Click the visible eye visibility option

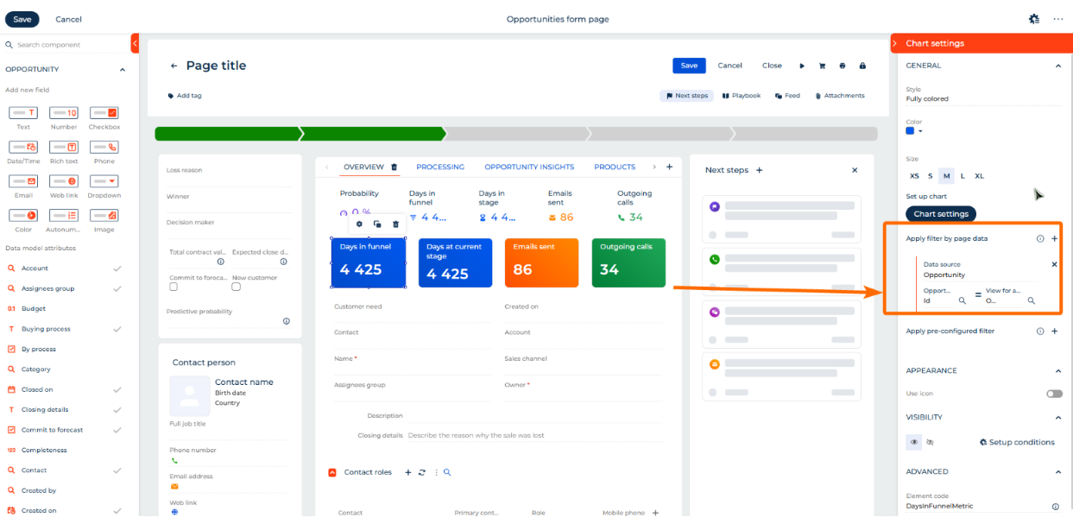913,442
